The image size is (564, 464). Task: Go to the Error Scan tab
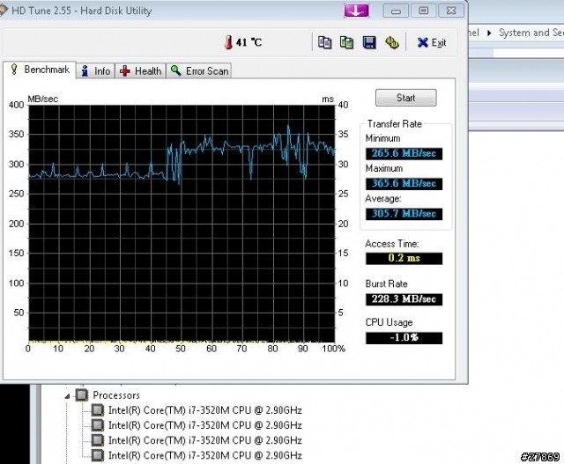[199, 70]
